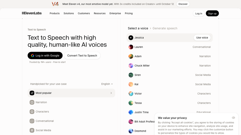Click Kai's voice avatar icon
241x135 pixels.
coord(131,84)
